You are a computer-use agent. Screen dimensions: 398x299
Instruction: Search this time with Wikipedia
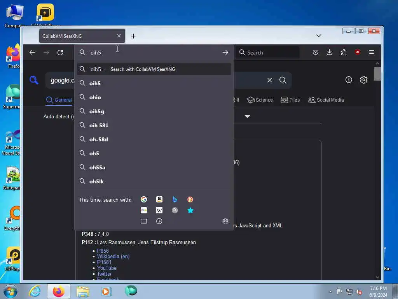click(x=159, y=210)
